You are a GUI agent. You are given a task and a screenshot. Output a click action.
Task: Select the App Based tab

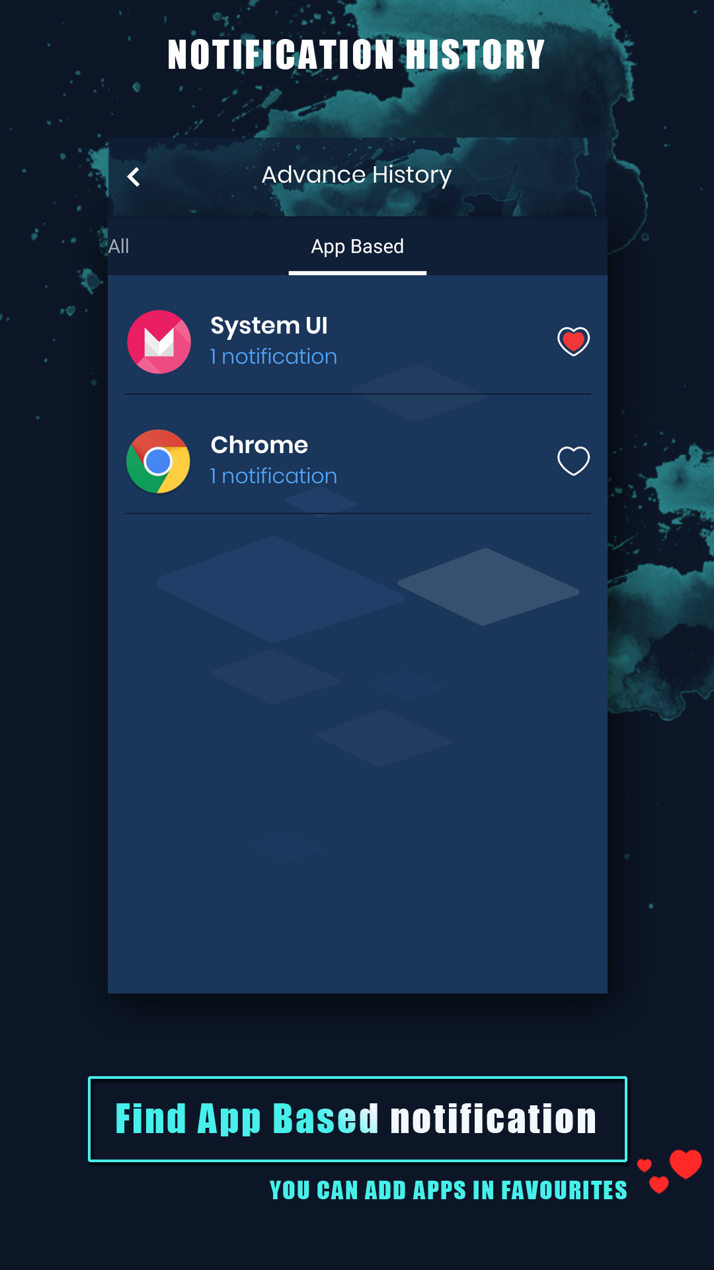pos(357,247)
